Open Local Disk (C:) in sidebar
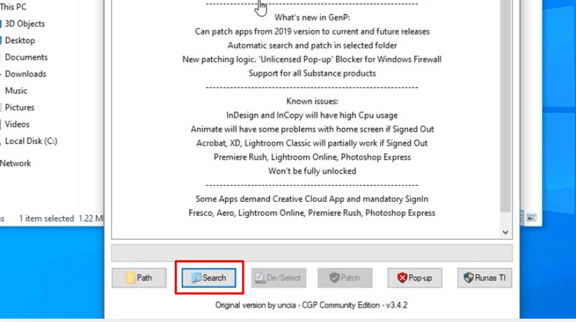 click(31, 141)
